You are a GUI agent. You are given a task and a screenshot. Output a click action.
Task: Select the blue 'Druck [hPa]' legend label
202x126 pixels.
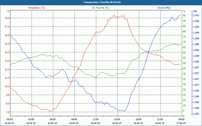click(x=164, y=8)
